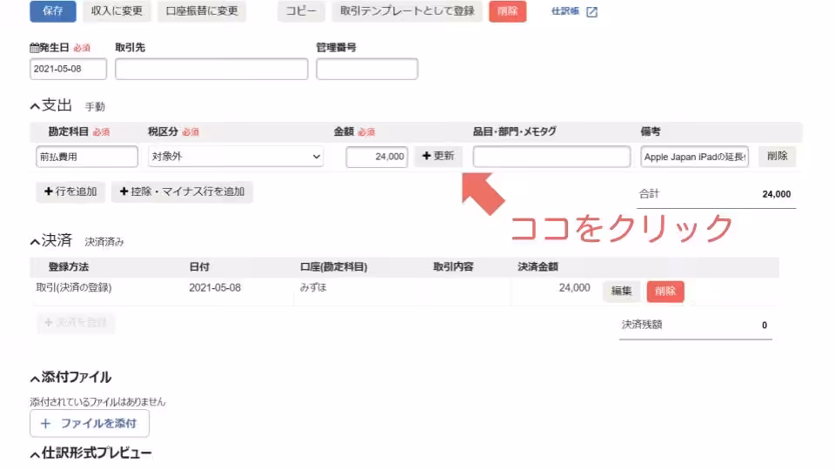The height and width of the screenshot is (470, 835).
Task: Open the 仕訳帳 external link icon
Action: (591, 12)
